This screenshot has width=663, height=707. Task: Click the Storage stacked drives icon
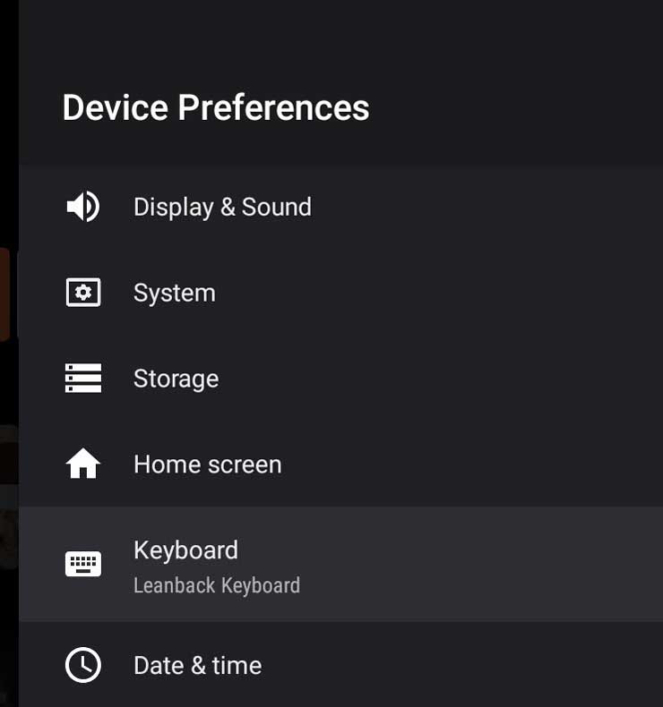pyautogui.click(x=83, y=379)
